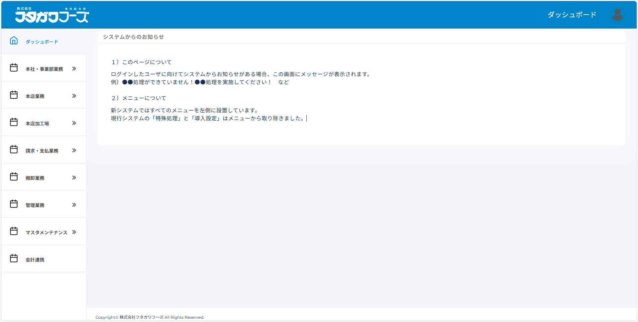Expand the マスタメンテナンス menu chevron
Image resolution: width=638 pixels, height=322 pixels.
(x=74, y=232)
